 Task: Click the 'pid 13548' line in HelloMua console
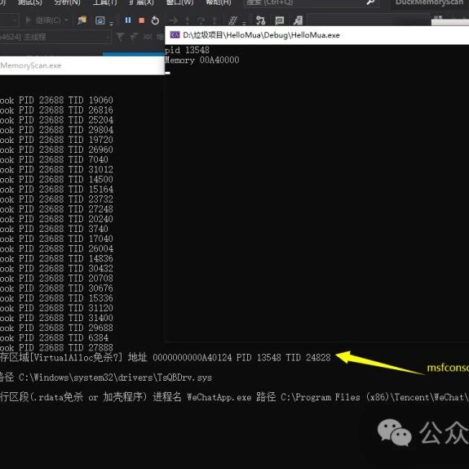(x=188, y=50)
